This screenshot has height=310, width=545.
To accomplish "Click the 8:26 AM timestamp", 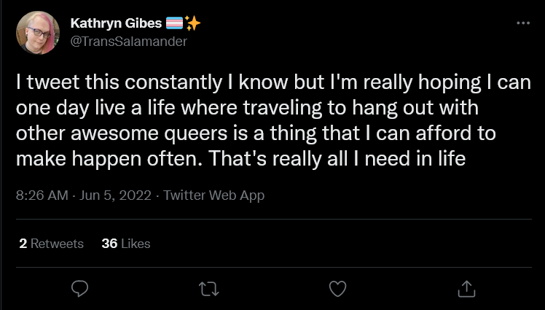I will pyautogui.click(x=42, y=195).
